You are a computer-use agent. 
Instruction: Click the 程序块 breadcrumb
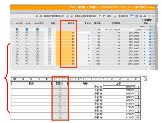click(x=93, y=7)
